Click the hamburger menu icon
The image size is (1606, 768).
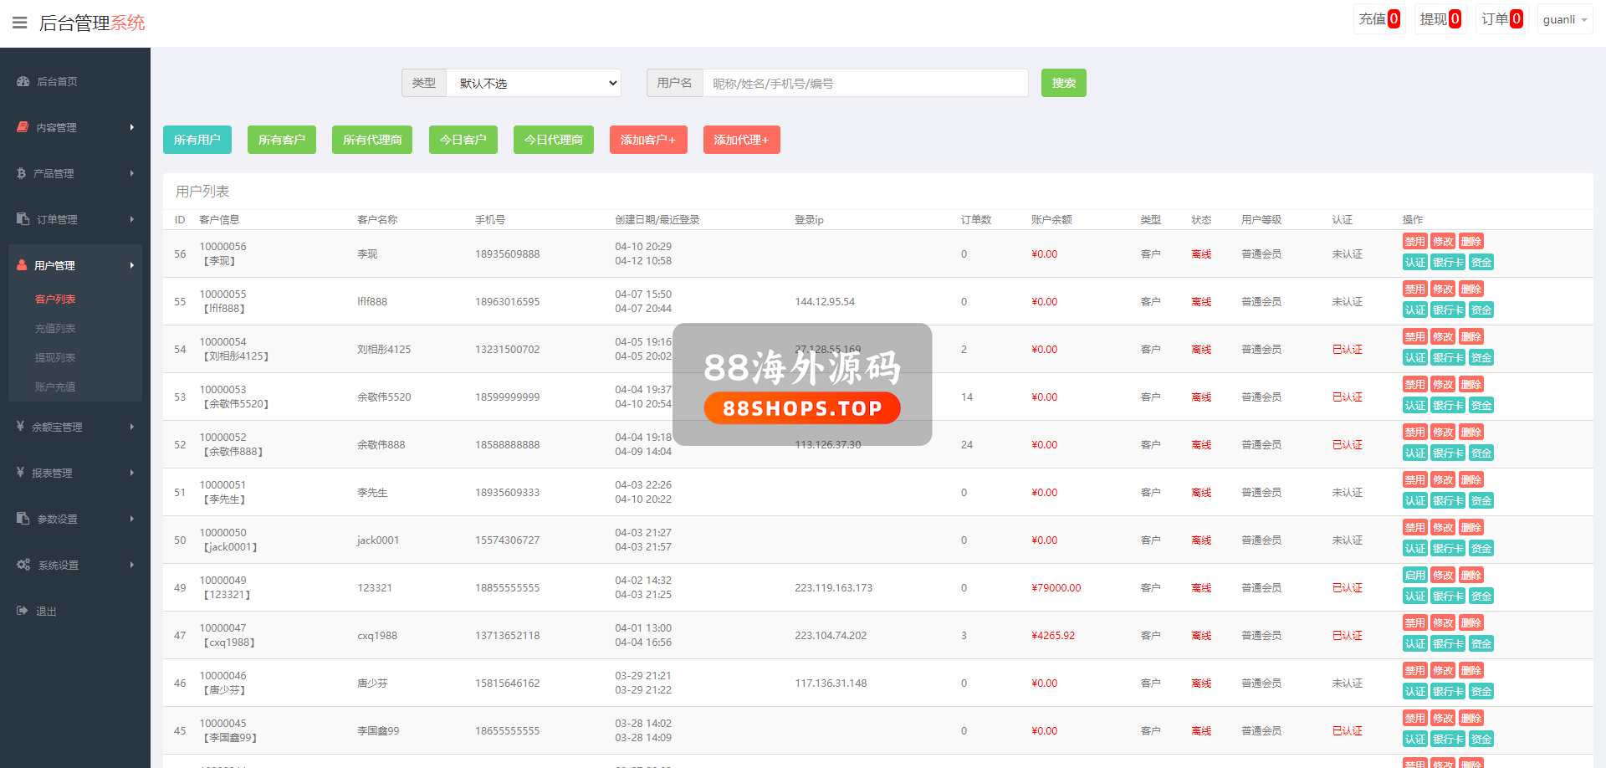coord(20,23)
